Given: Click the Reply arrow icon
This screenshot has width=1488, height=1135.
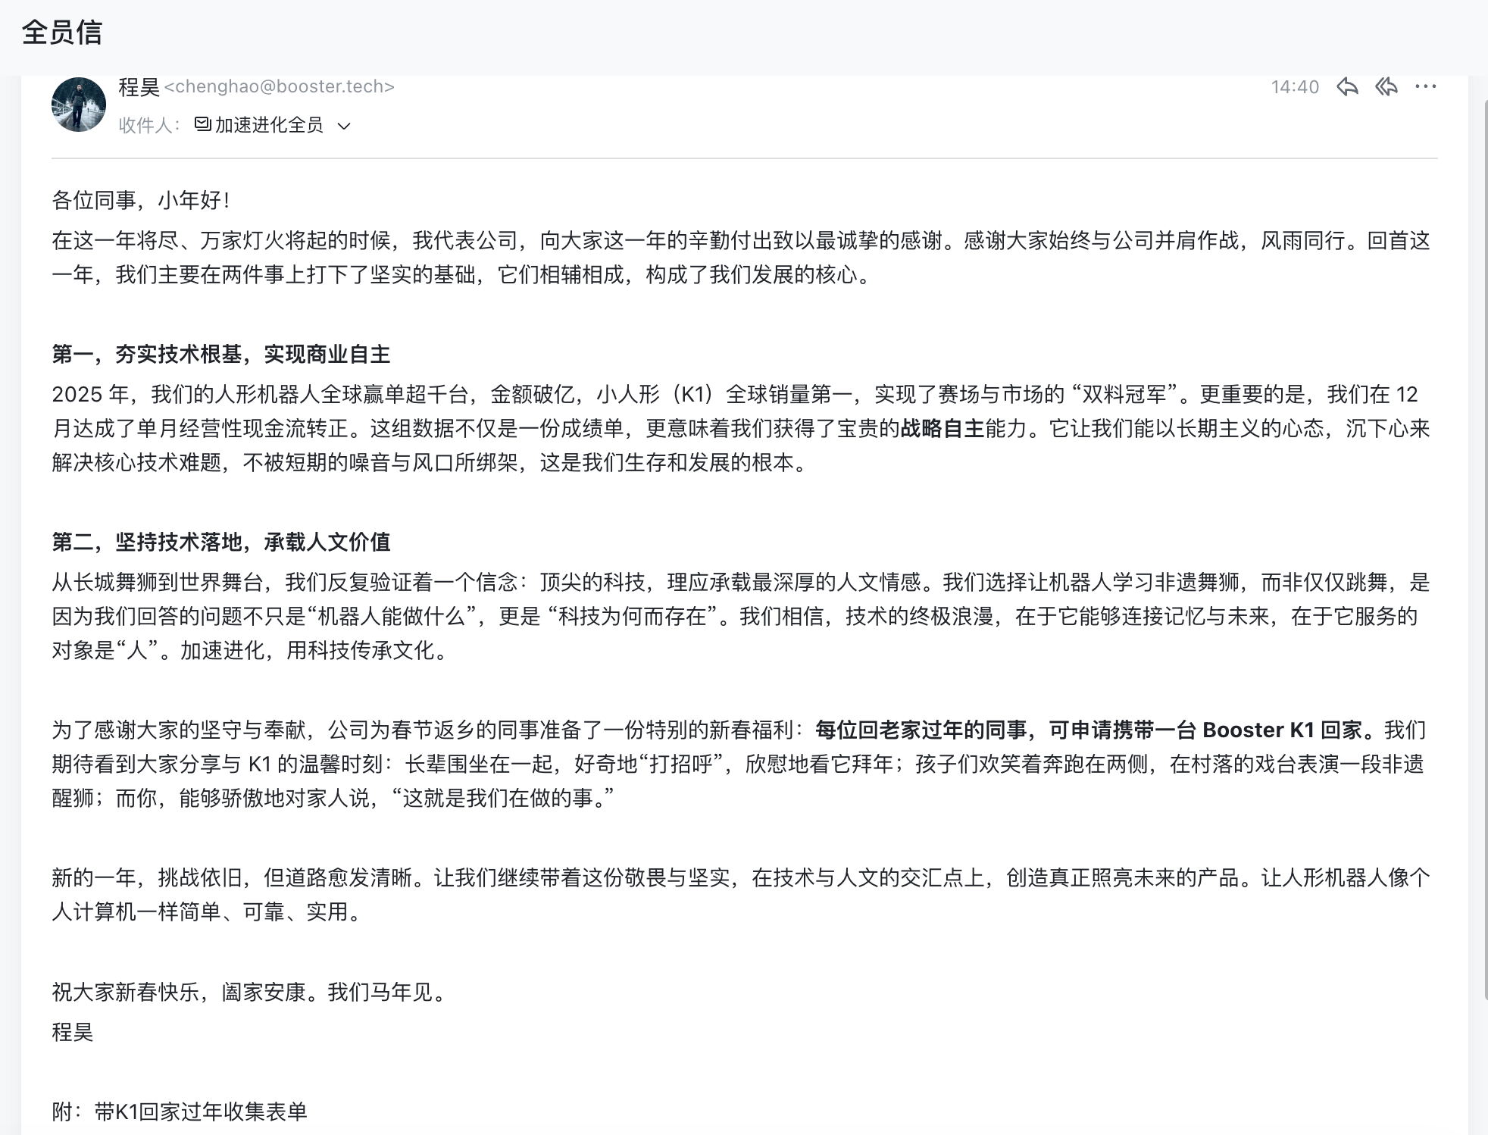Looking at the screenshot, I should [x=1347, y=87].
